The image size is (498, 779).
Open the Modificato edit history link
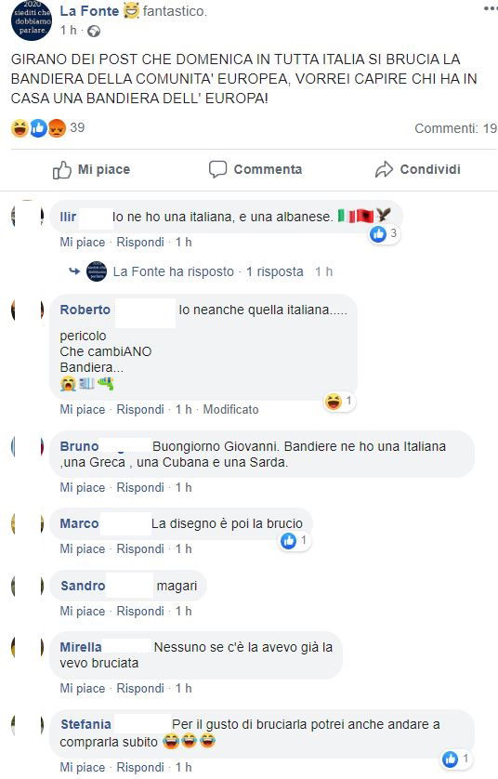(x=230, y=409)
